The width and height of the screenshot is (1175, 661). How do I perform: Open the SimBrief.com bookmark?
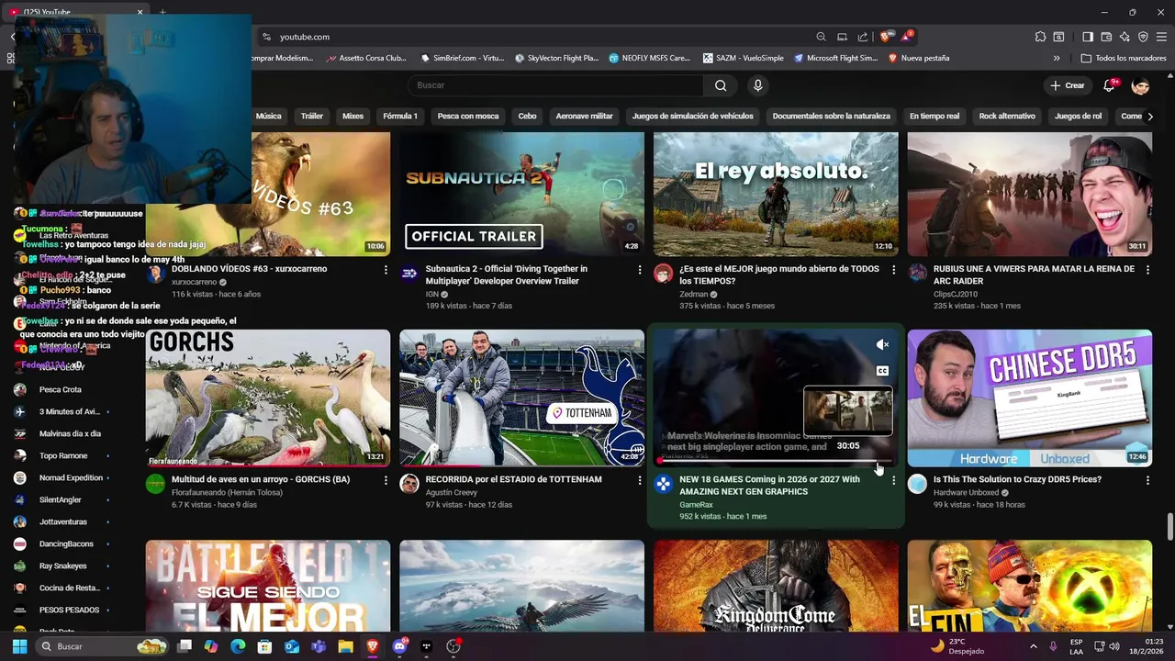point(462,58)
